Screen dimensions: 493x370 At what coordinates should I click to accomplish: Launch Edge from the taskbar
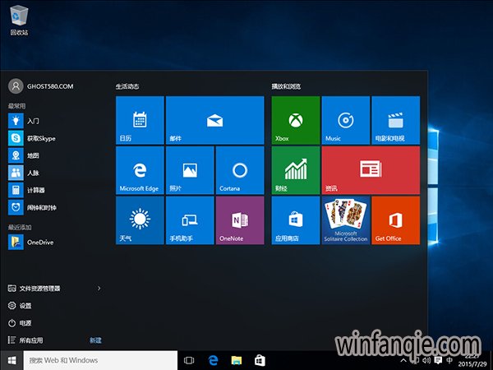pyautogui.click(x=213, y=360)
